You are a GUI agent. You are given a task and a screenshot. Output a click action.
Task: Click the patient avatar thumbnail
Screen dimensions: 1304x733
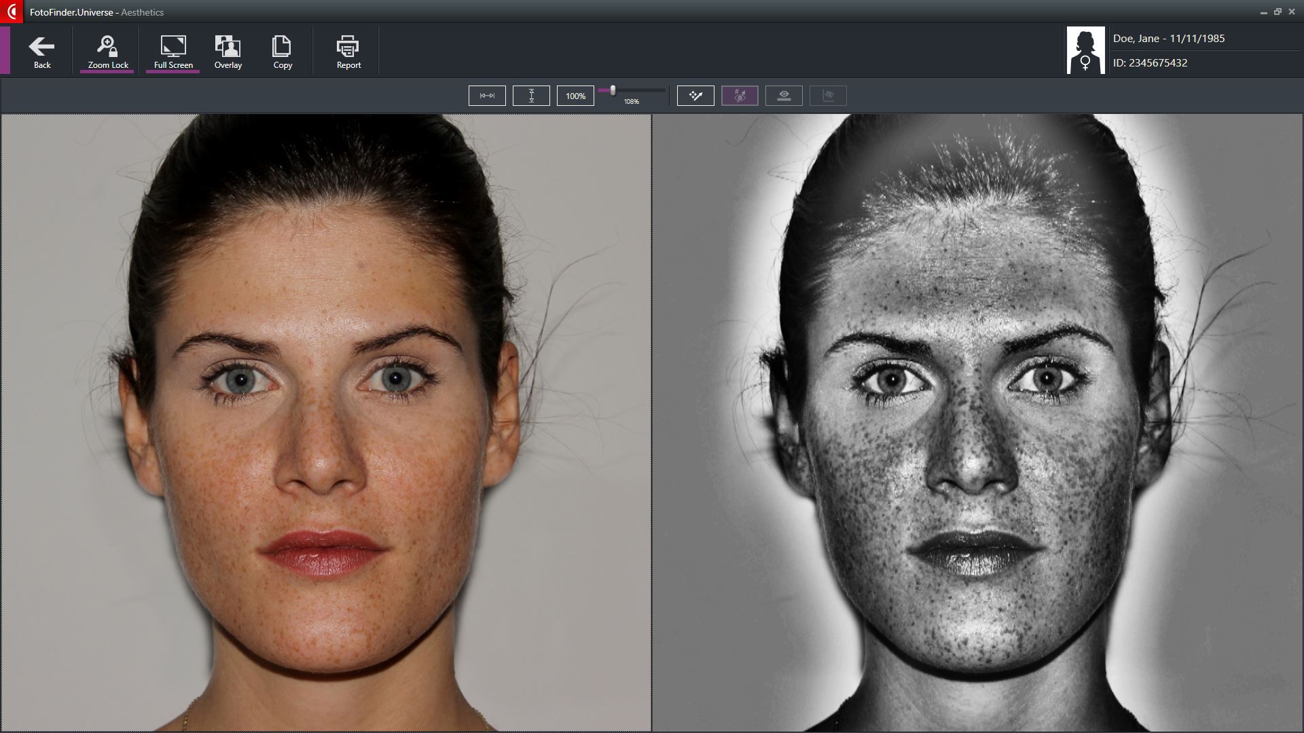(x=1085, y=50)
